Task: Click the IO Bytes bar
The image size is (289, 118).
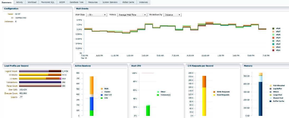Action: click(x=40, y=78)
